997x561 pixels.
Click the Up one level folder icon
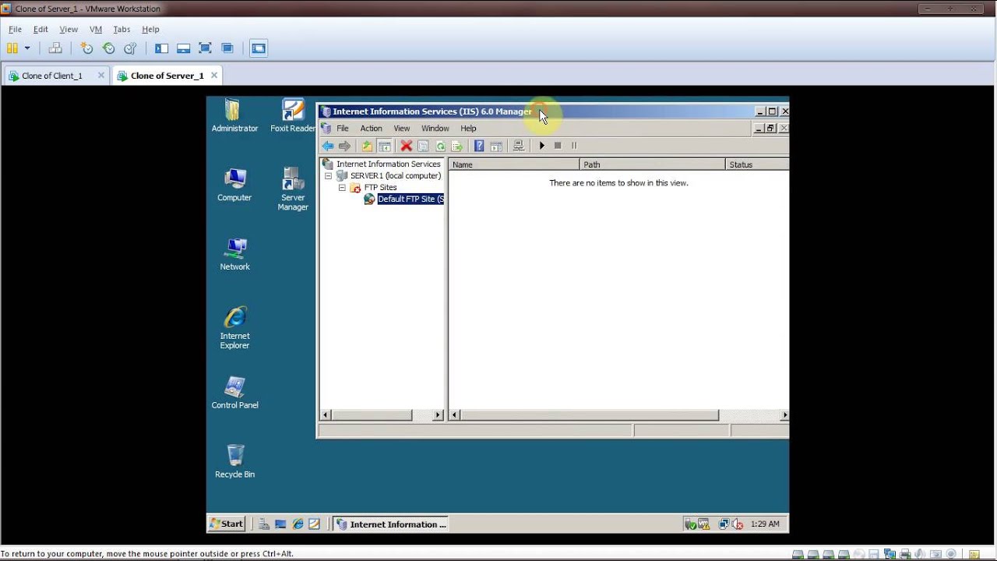click(367, 146)
